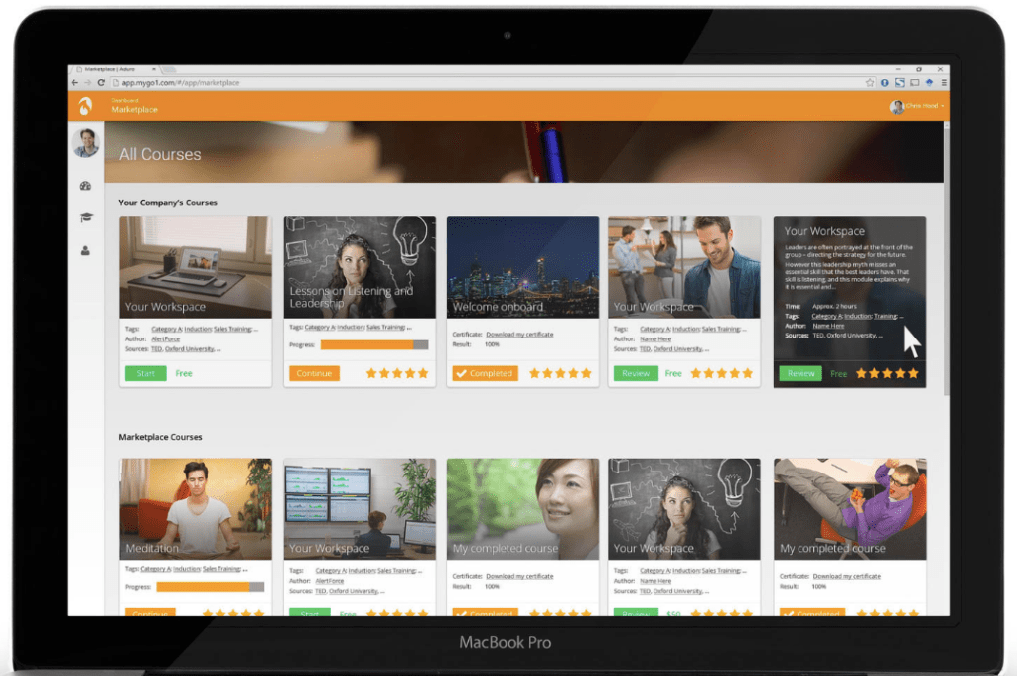Click Induction tag on the Meditation card
This screenshot has width=1017, height=676.
tap(187, 569)
